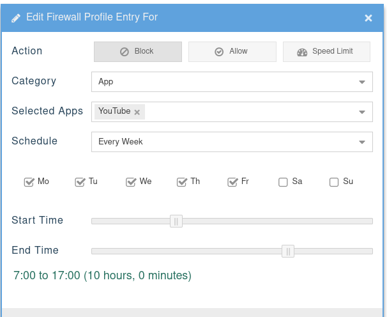The height and width of the screenshot is (317, 387).
Task: Click the Start Time slider handle
Action: pos(176,221)
